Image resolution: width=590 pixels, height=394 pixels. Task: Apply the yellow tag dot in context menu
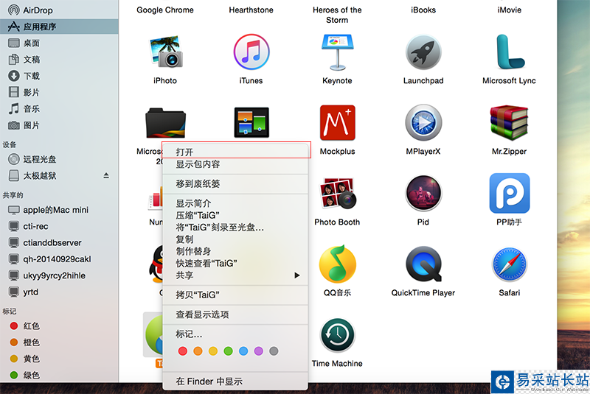pos(213,351)
